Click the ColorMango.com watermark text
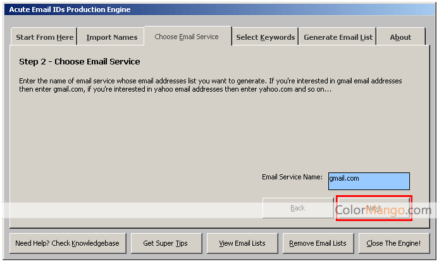 click(383, 210)
